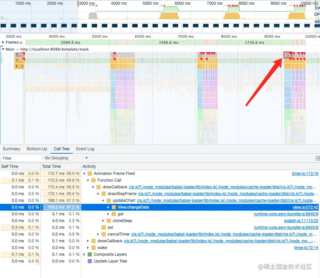The width and height of the screenshot is (320, 278).
Task: Sort by the Self Time column
Action: click(x=20, y=166)
